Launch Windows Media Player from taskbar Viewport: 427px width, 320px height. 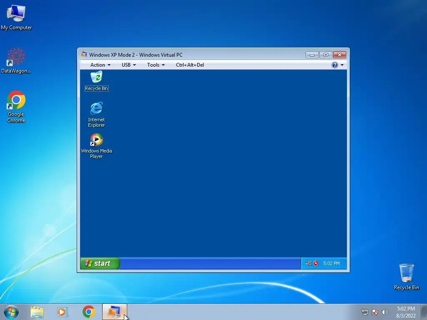pos(63,312)
